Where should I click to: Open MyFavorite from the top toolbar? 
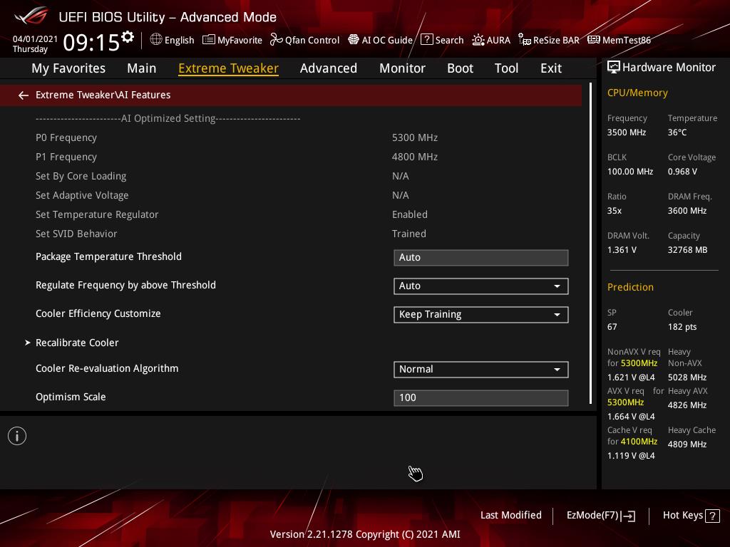pos(232,40)
